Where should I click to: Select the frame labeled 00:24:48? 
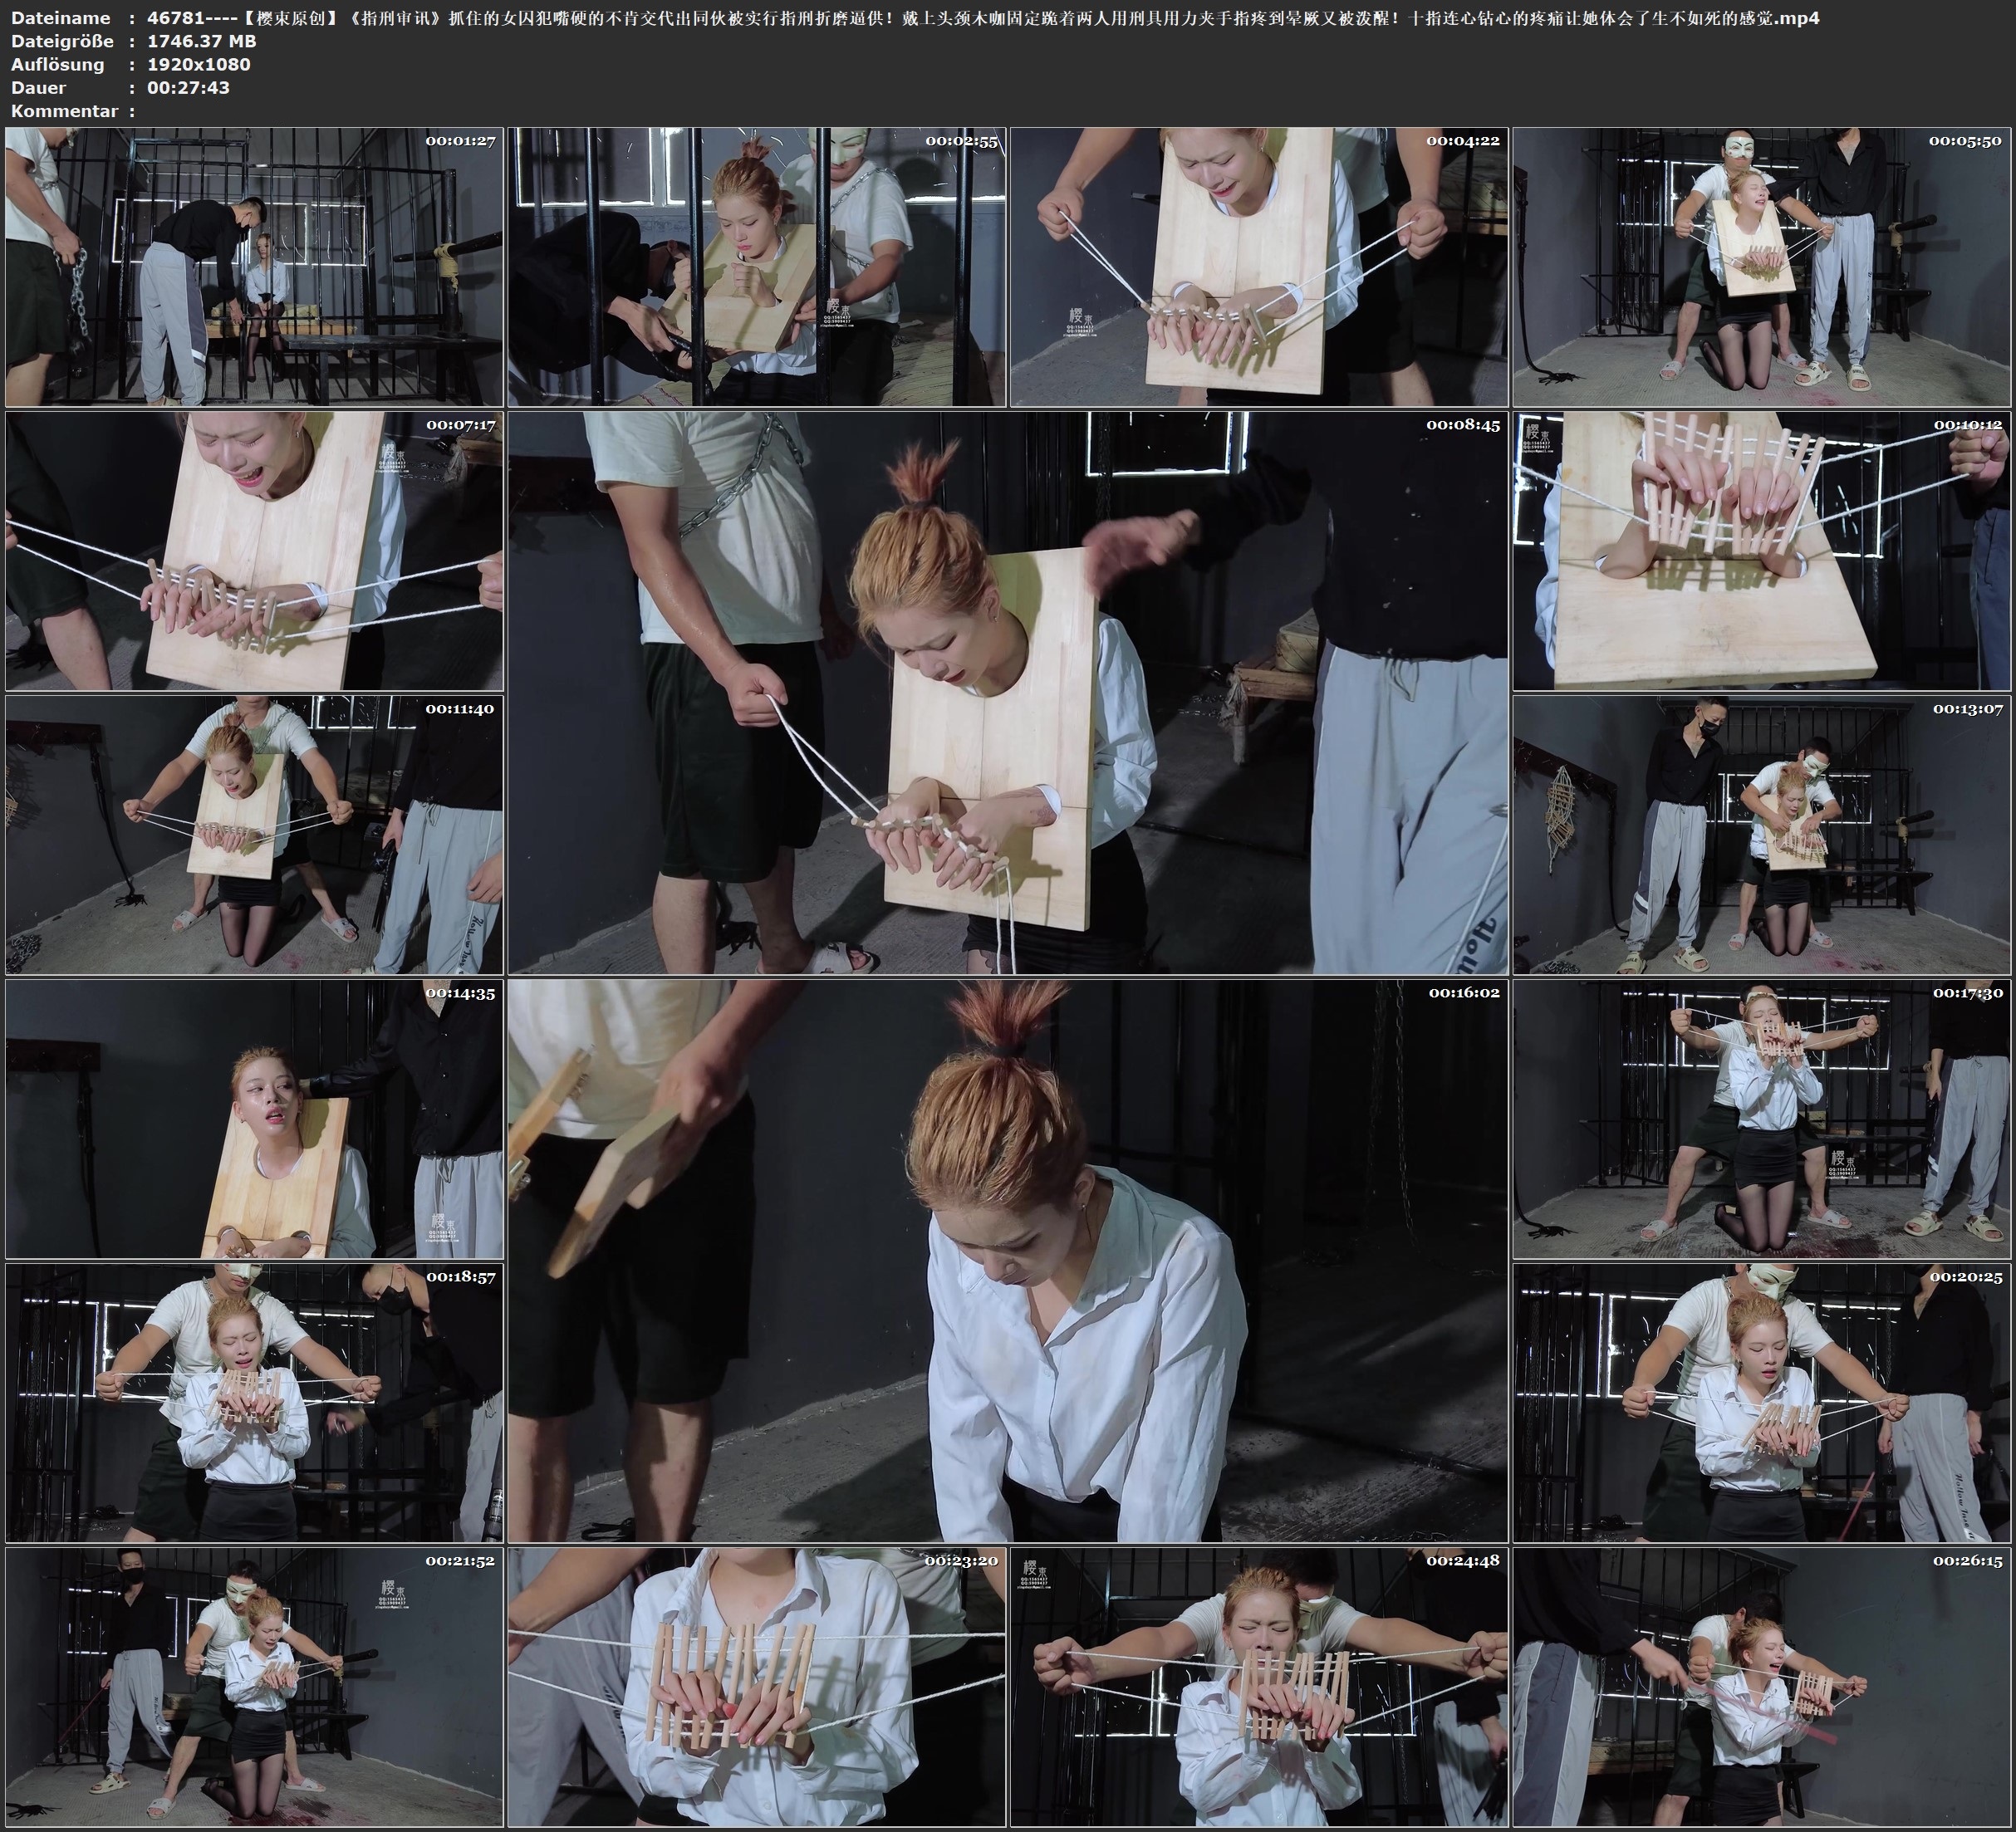[1259, 1687]
